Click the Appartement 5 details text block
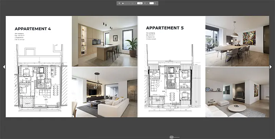275x139 pixels. pos(151,36)
